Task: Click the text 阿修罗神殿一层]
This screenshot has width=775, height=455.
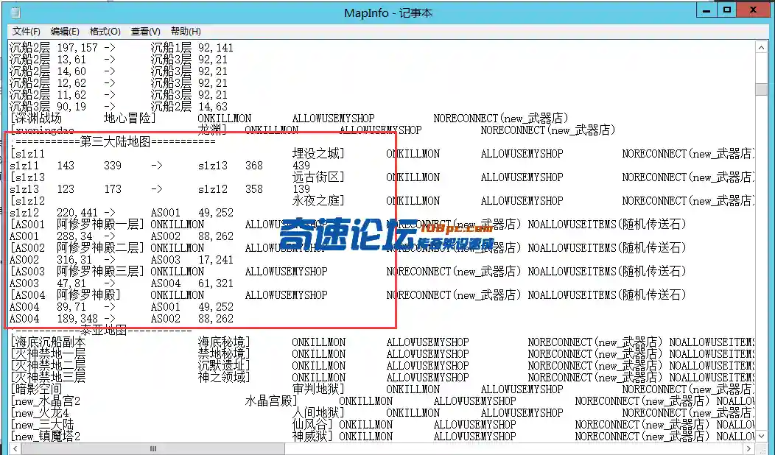Action: (x=100, y=225)
